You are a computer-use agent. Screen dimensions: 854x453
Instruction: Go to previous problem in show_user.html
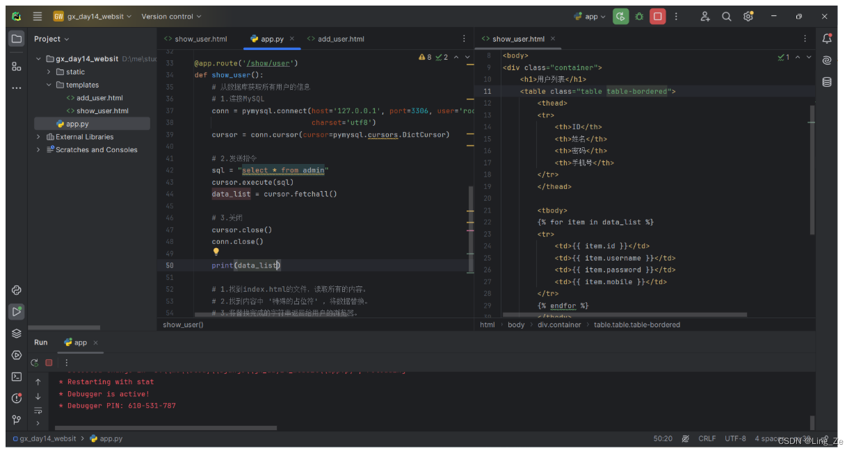point(798,57)
